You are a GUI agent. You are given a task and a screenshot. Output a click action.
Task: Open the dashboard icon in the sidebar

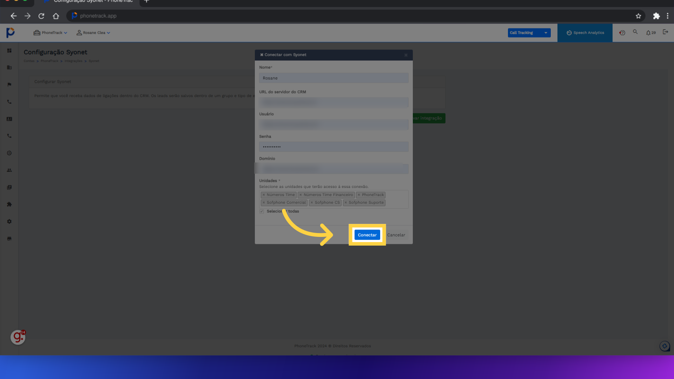click(x=9, y=51)
